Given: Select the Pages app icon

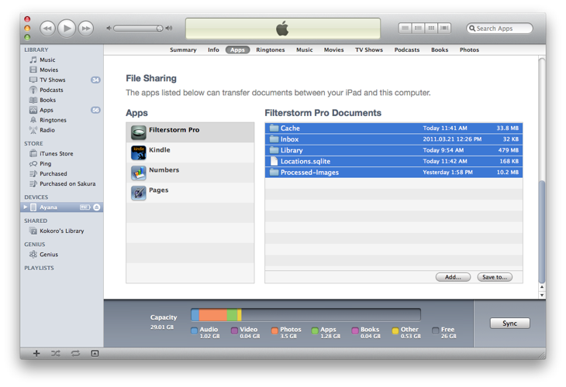Looking at the screenshot, I should pos(139,193).
